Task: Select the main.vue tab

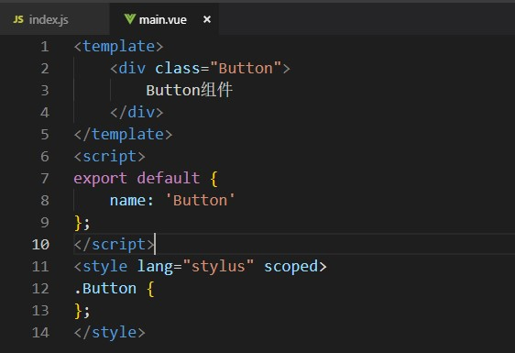Action: (x=163, y=20)
